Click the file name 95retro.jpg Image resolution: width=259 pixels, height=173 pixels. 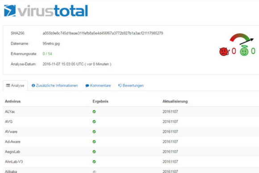[51, 44]
